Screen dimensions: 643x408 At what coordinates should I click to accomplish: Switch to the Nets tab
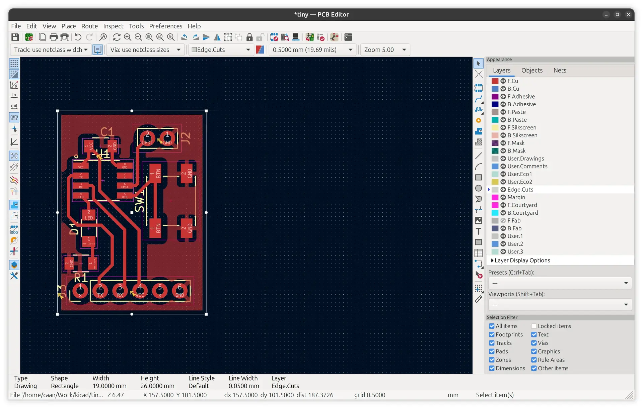point(560,70)
